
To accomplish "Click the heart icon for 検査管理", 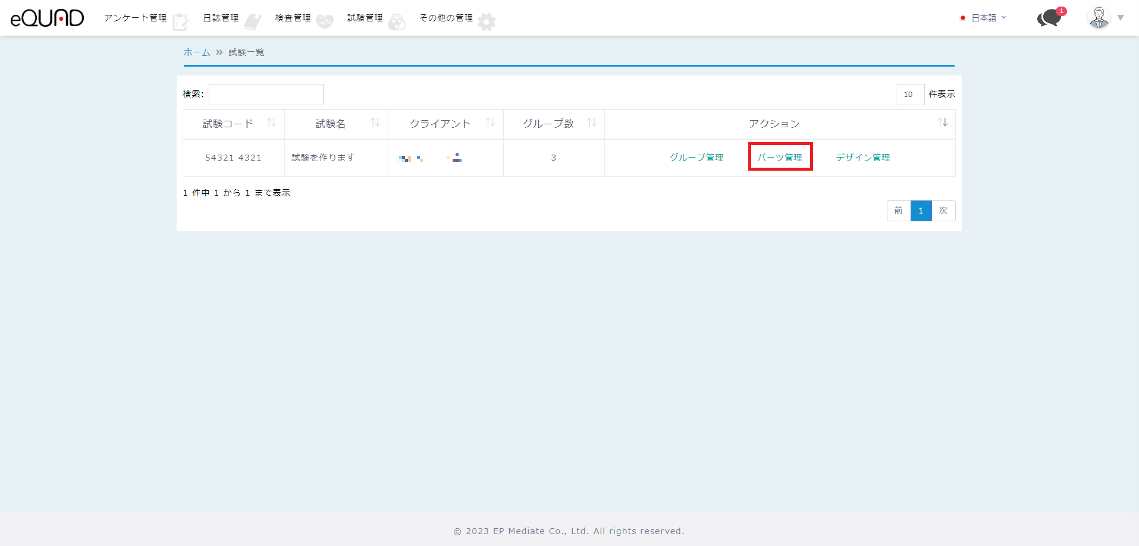I will pos(325,22).
